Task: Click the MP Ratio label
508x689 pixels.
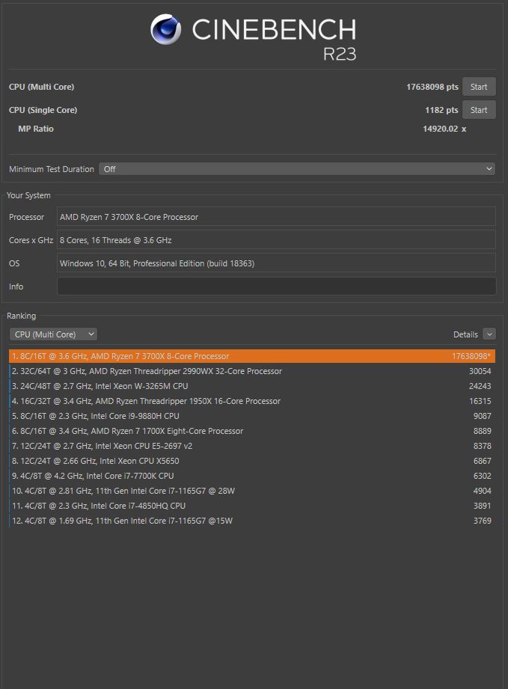Action: 36,129
